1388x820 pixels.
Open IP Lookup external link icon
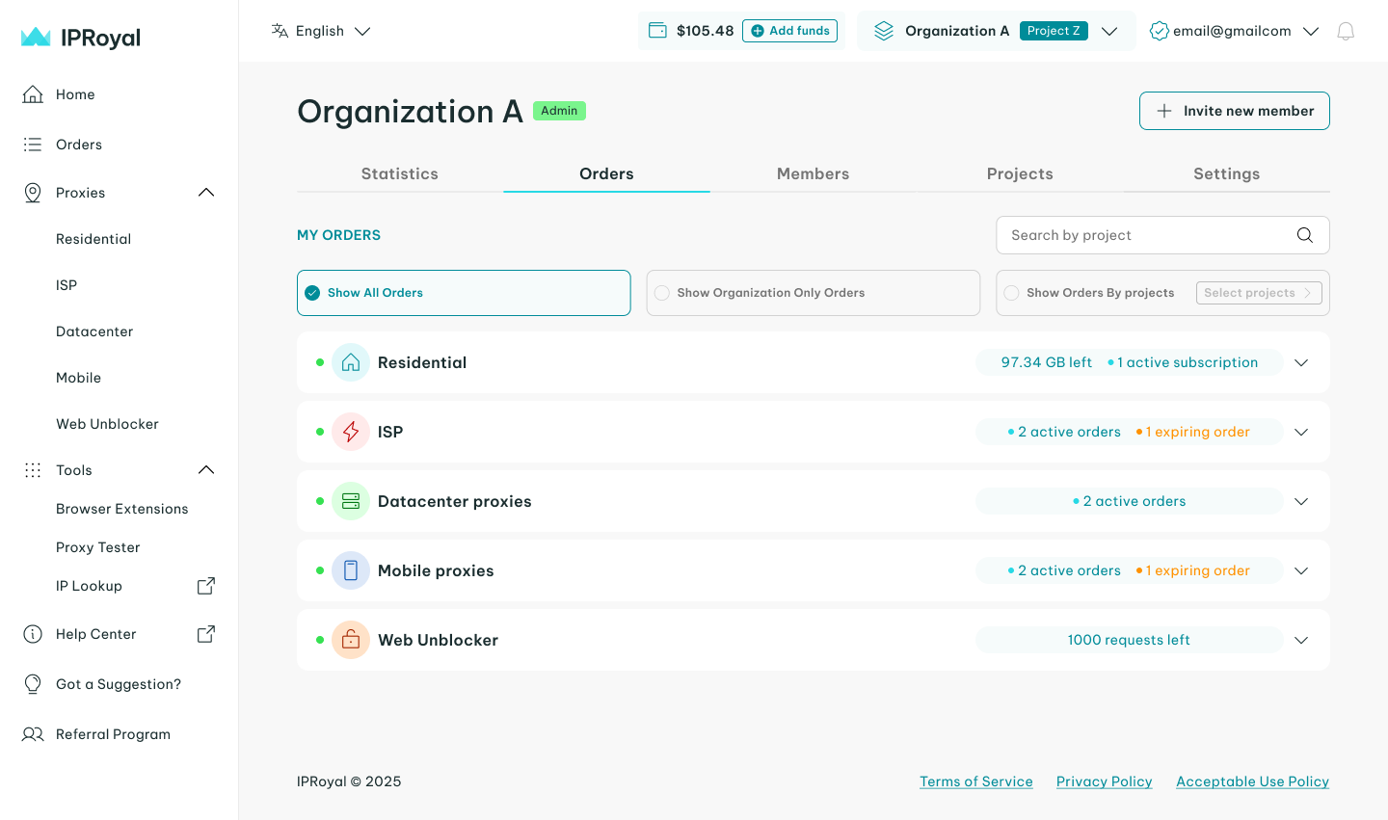tap(205, 586)
